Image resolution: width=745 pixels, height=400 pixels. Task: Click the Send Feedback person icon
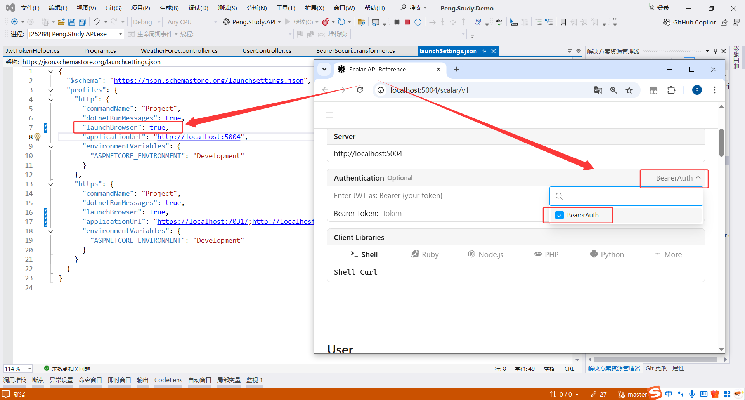(x=736, y=22)
